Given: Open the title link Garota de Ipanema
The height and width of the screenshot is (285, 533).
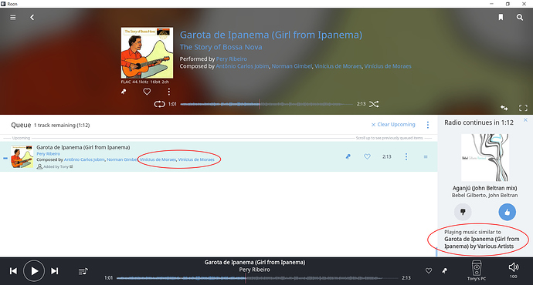Looking at the screenshot, I should (x=271, y=35).
